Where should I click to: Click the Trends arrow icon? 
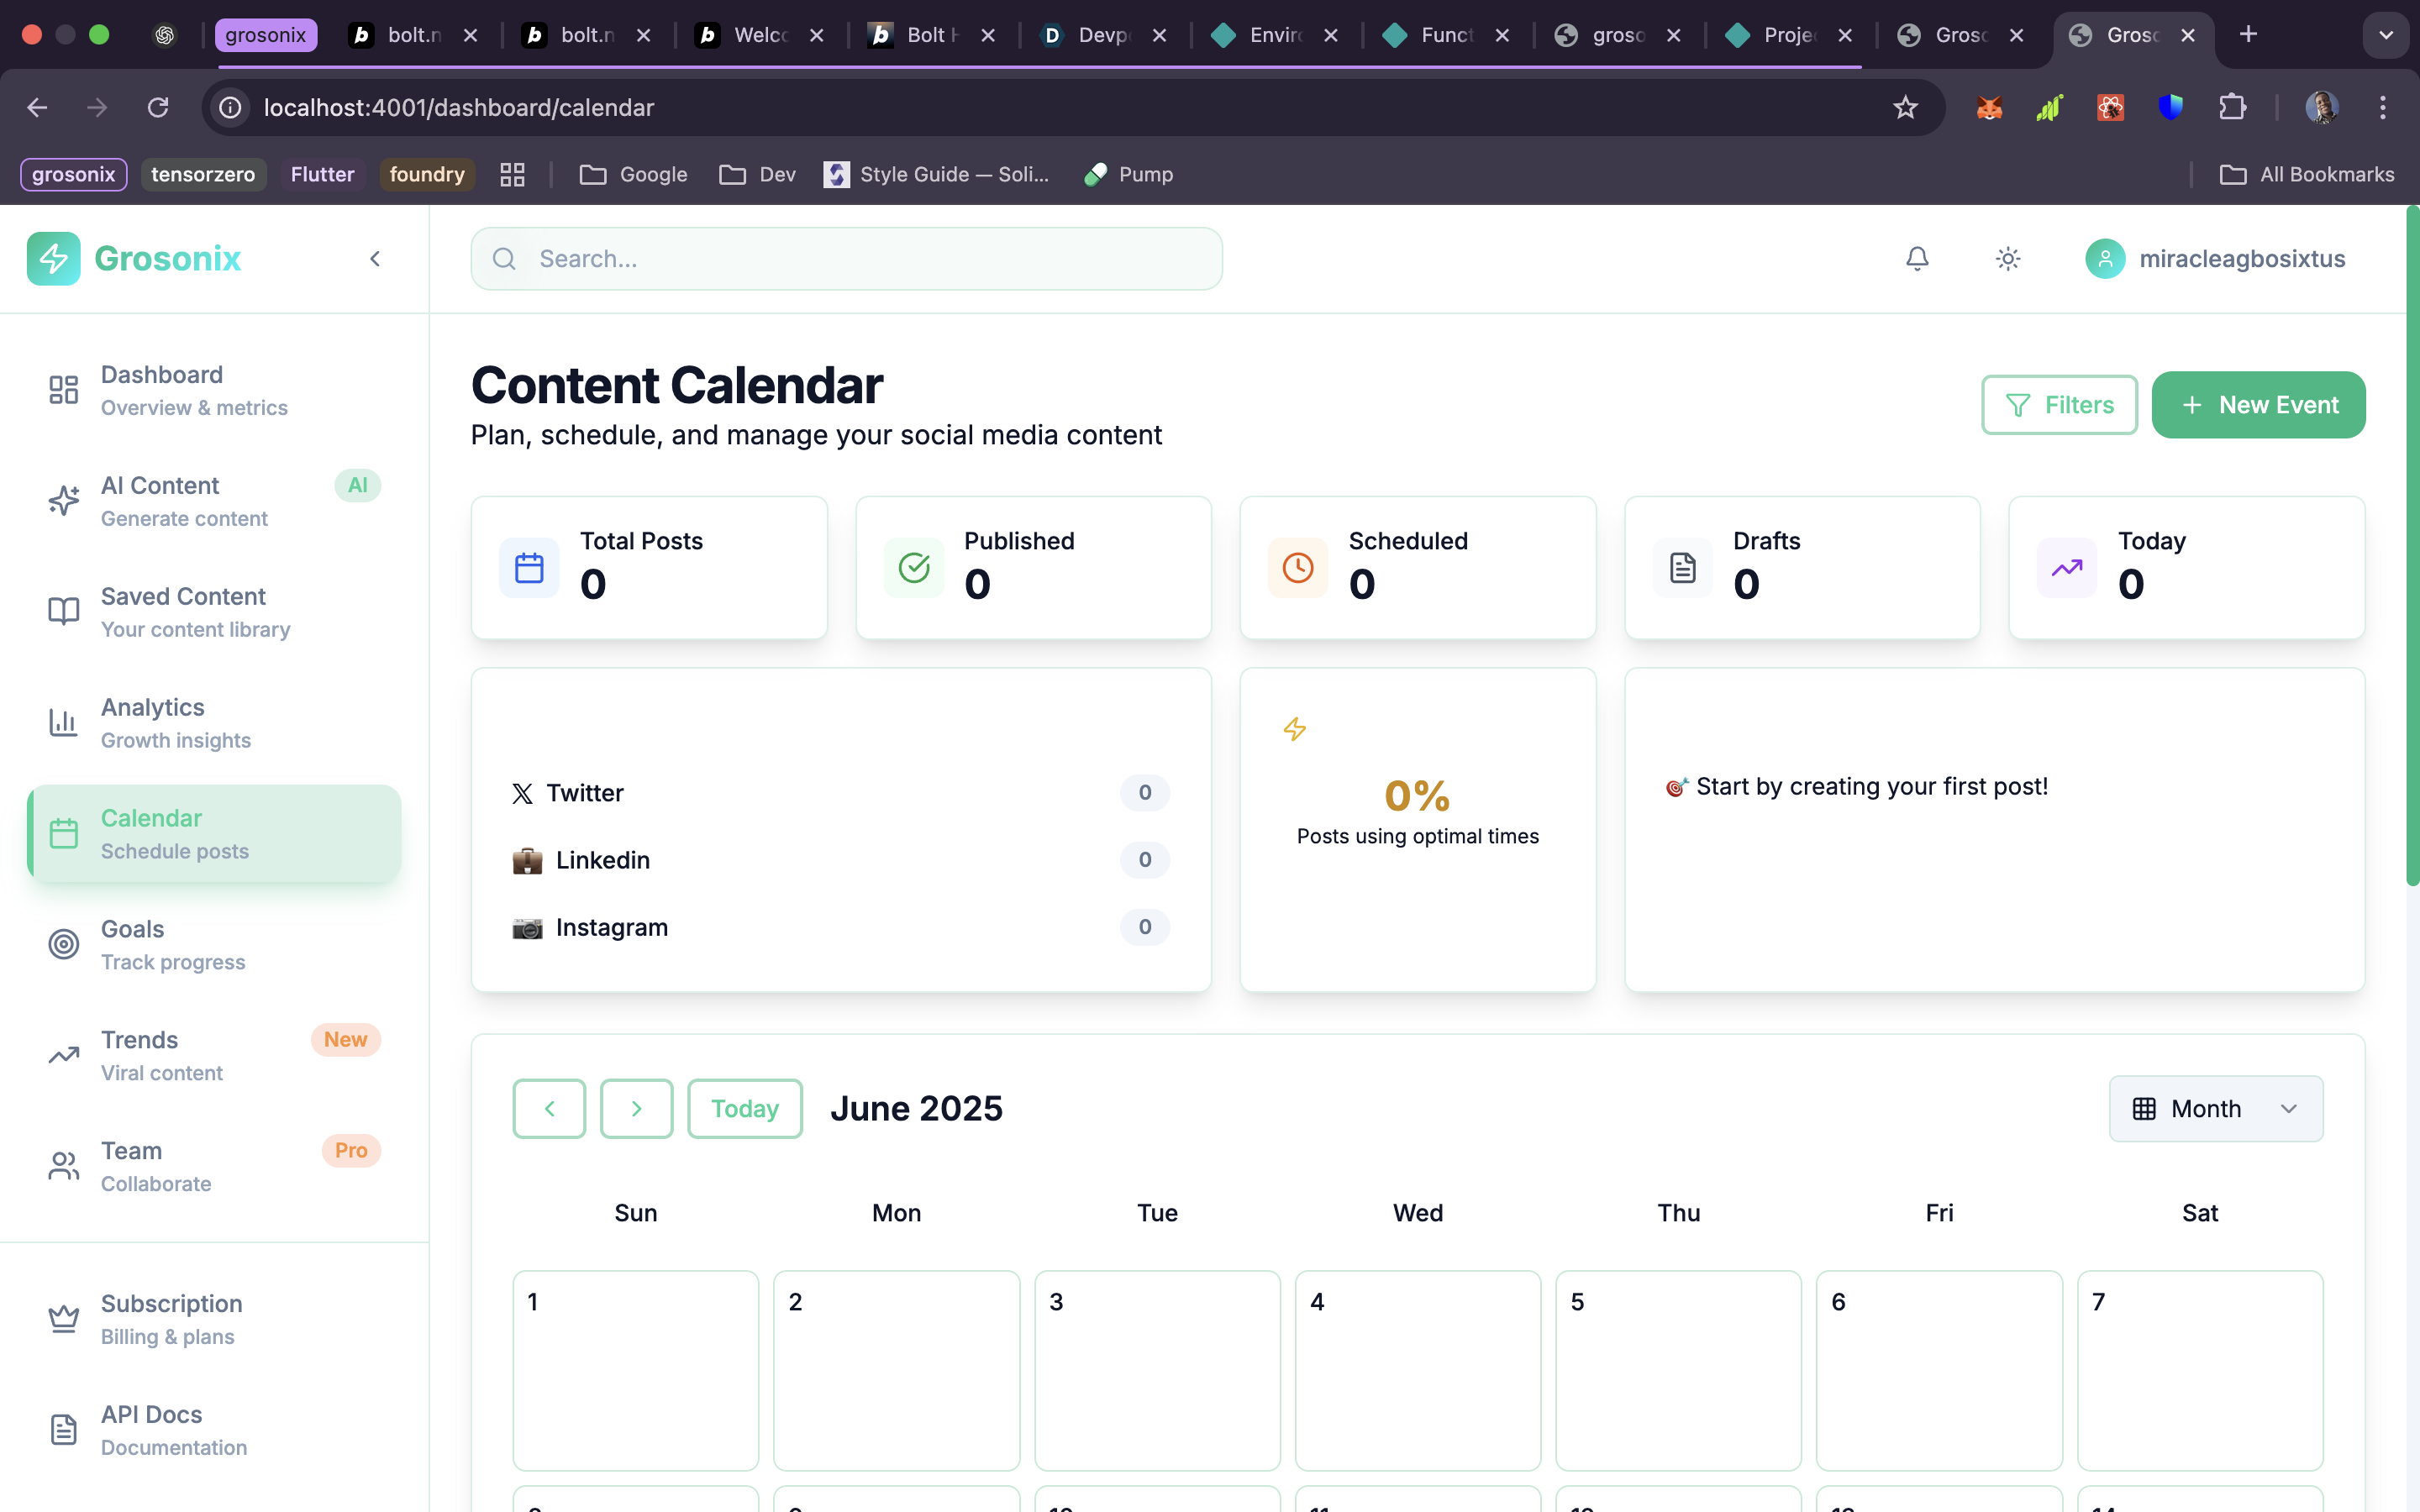click(x=64, y=1055)
